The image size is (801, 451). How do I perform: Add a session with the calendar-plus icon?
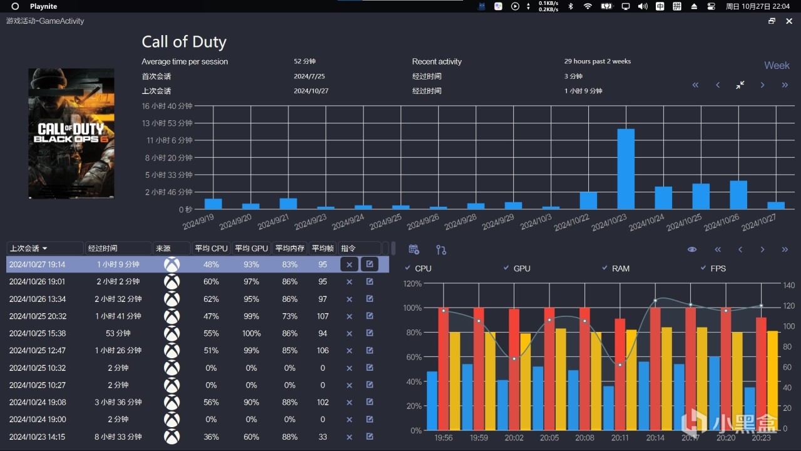point(414,249)
